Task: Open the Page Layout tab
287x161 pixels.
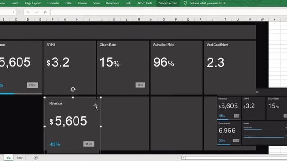Action: click(33, 3)
